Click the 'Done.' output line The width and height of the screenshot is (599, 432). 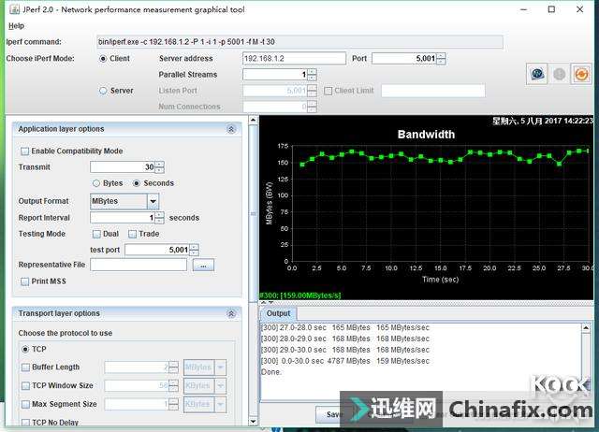coord(270,372)
